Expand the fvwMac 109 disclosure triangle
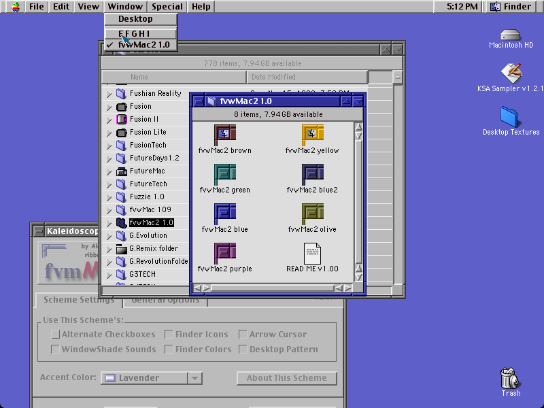This screenshot has height=408, width=544. click(109, 210)
